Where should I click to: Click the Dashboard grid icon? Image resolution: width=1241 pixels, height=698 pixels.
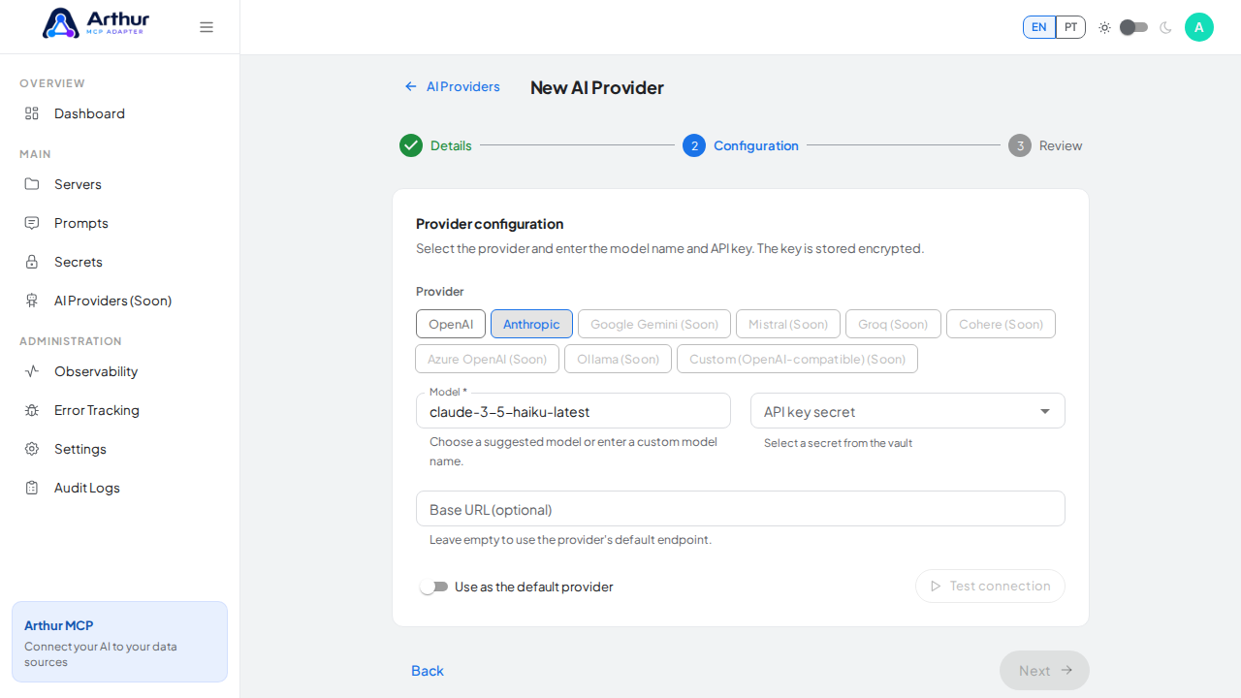pyautogui.click(x=32, y=113)
